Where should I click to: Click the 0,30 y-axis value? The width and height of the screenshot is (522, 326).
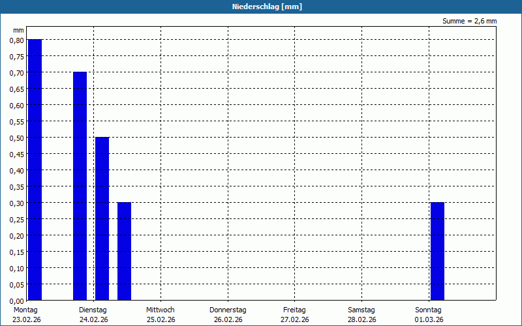point(17,203)
